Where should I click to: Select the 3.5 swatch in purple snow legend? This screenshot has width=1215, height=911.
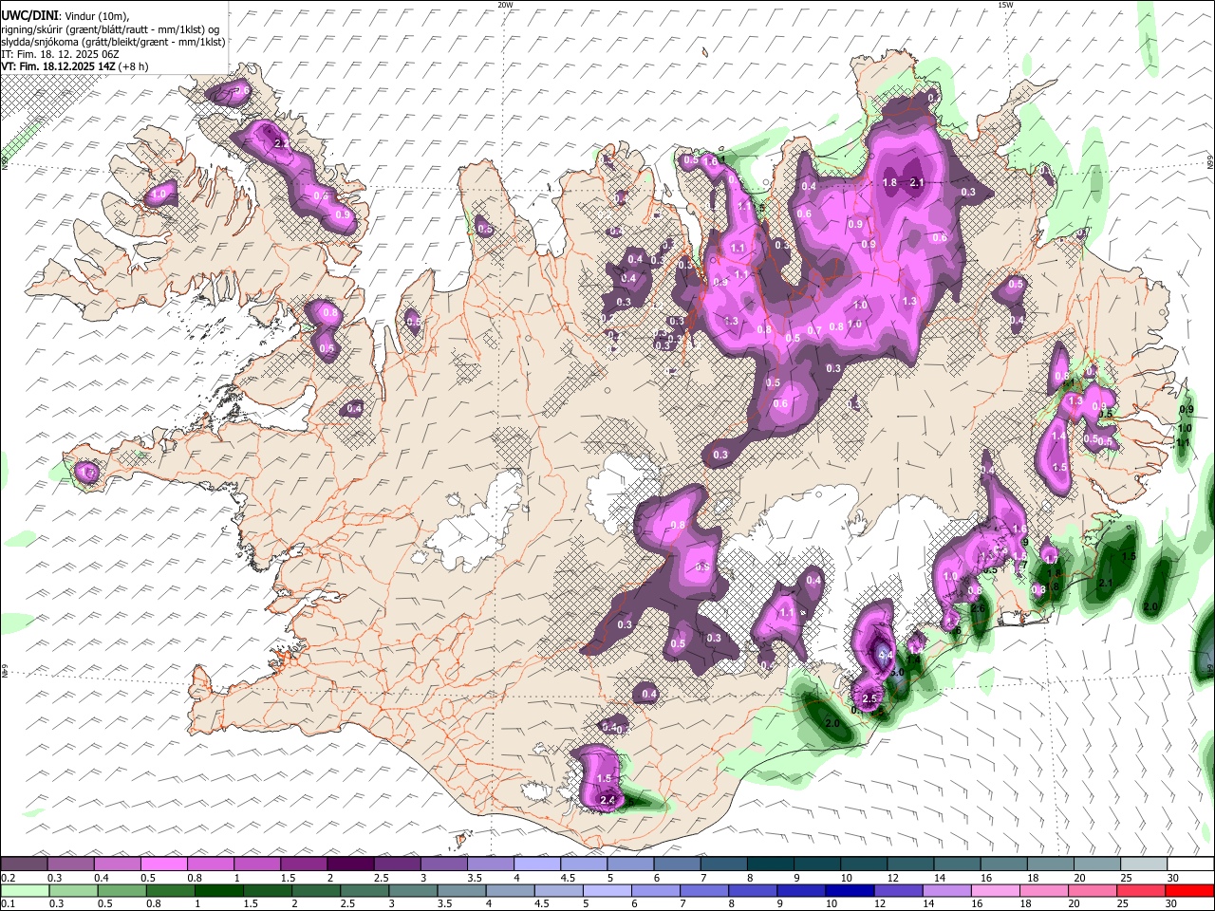coord(490,865)
